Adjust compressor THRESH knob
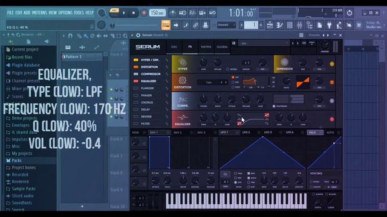Viewport: 387px width, 217px height. click(203, 99)
